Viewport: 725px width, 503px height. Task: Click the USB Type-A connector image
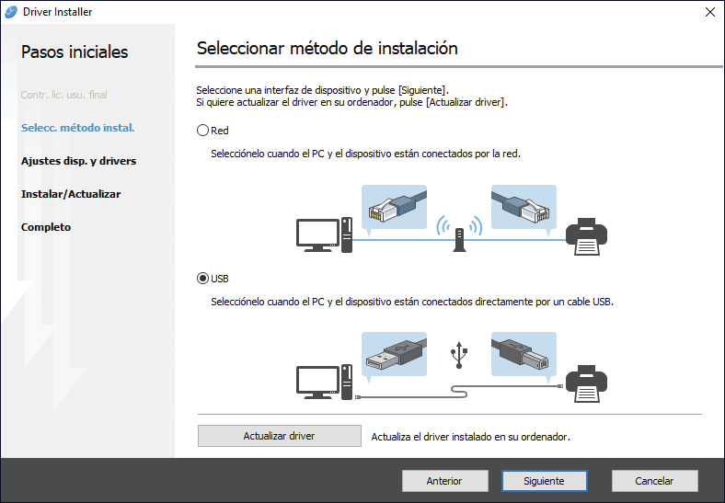point(395,354)
